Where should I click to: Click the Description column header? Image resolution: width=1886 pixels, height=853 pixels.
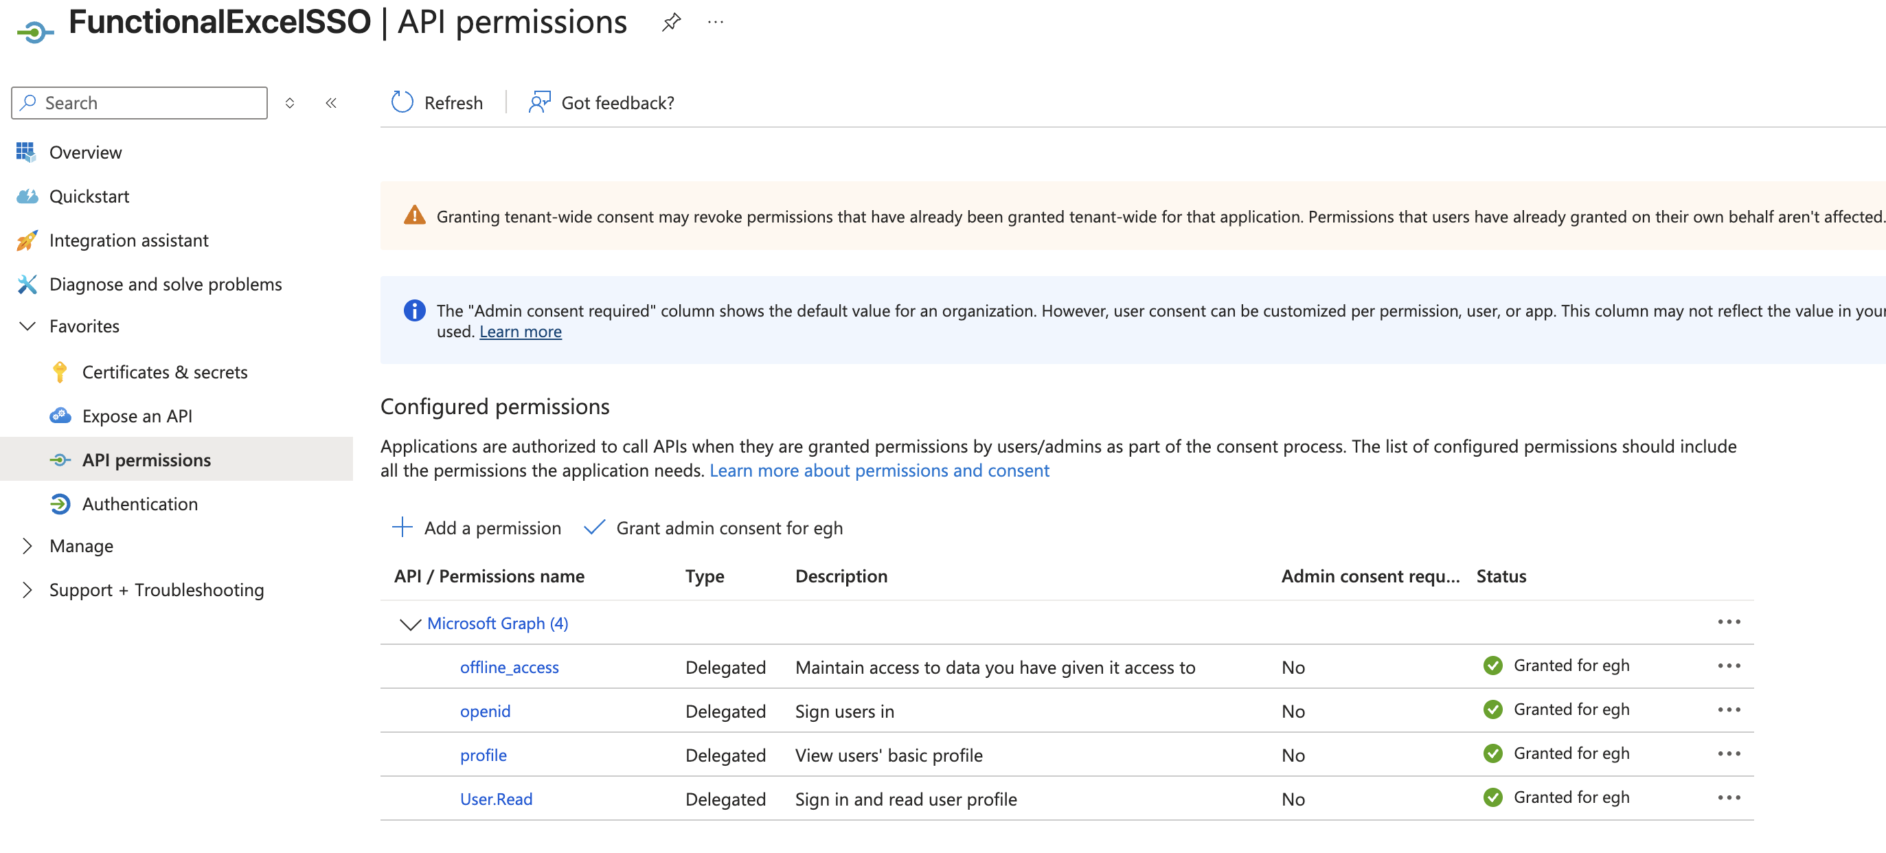(841, 576)
